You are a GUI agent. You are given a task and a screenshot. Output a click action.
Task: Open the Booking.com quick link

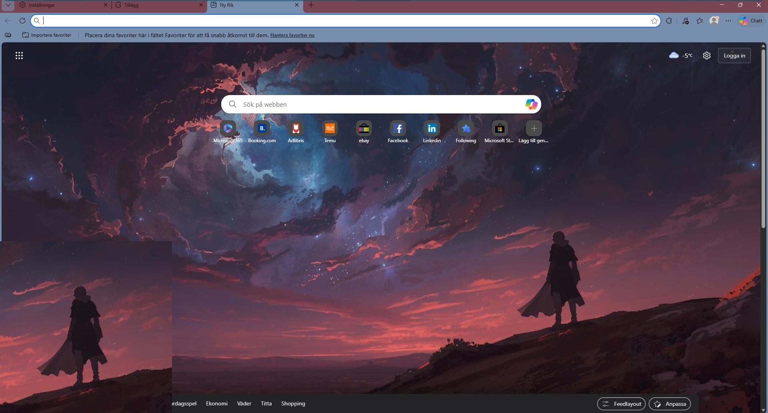262,129
